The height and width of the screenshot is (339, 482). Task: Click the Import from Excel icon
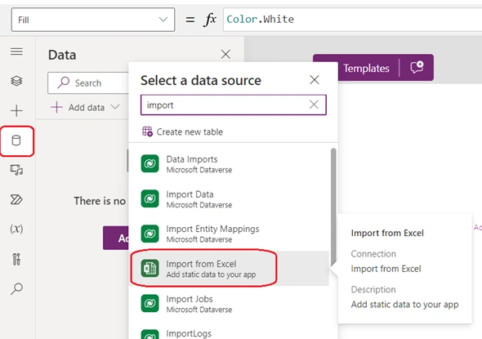[150, 268]
